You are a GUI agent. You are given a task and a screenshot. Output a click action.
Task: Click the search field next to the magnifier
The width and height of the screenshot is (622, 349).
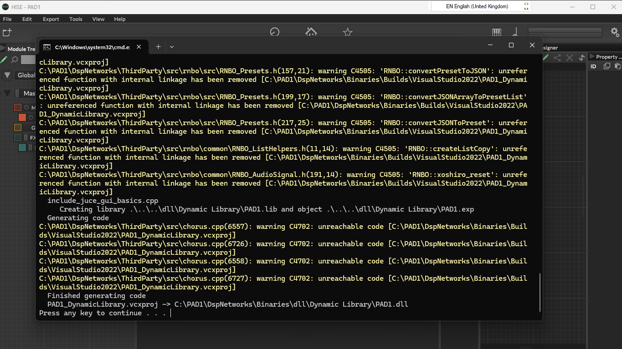(28, 60)
